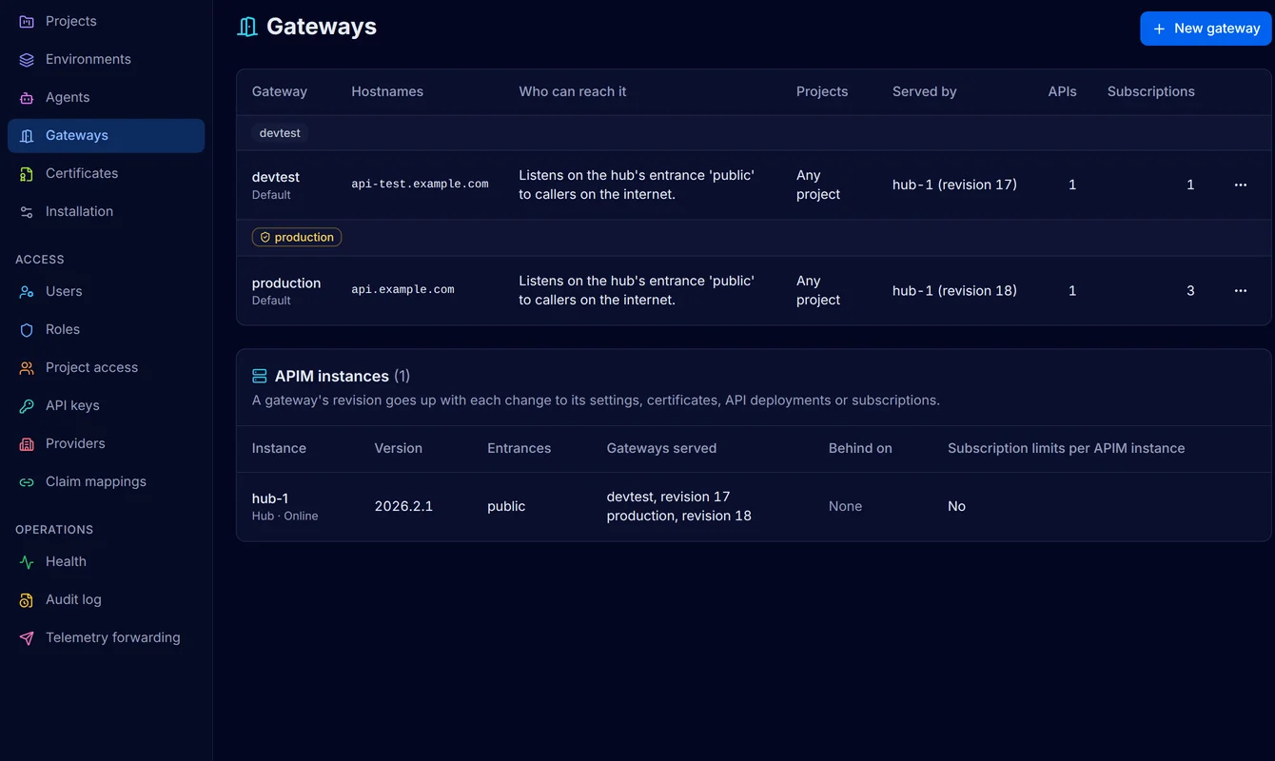
Task: Click the 'public' entrance value
Action: 506,506
